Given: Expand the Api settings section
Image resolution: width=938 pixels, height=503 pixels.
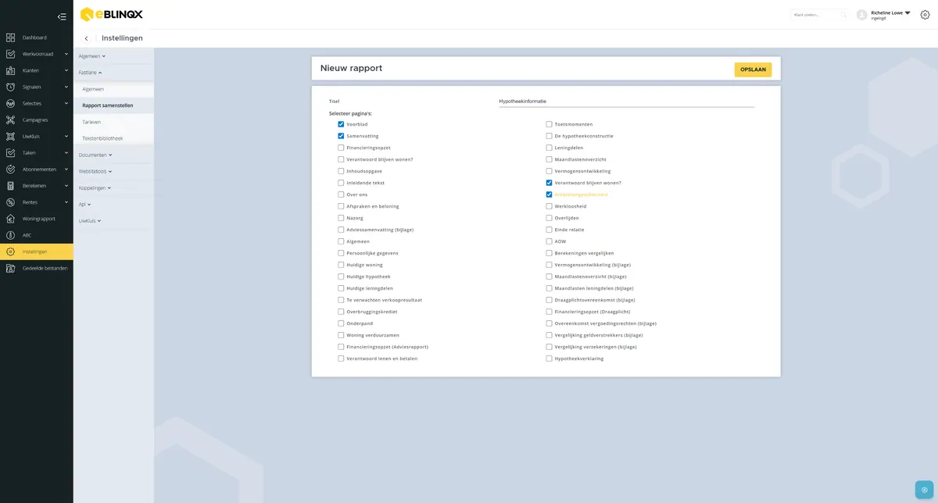Looking at the screenshot, I should pos(85,204).
